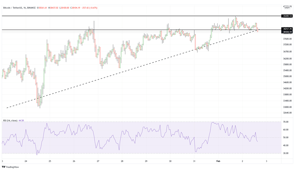Click the date label 26 on time axis
The height and width of the screenshot is (170, 295).
coord(74,161)
